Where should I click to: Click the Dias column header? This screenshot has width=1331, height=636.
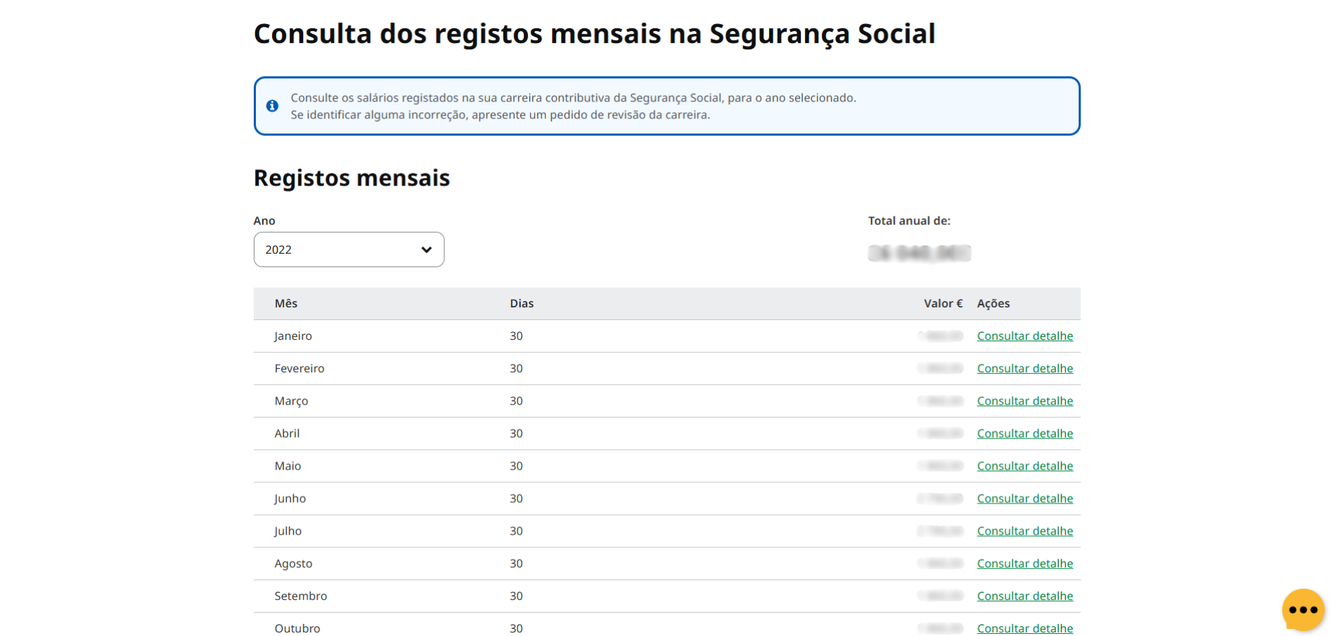pyautogui.click(x=521, y=303)
